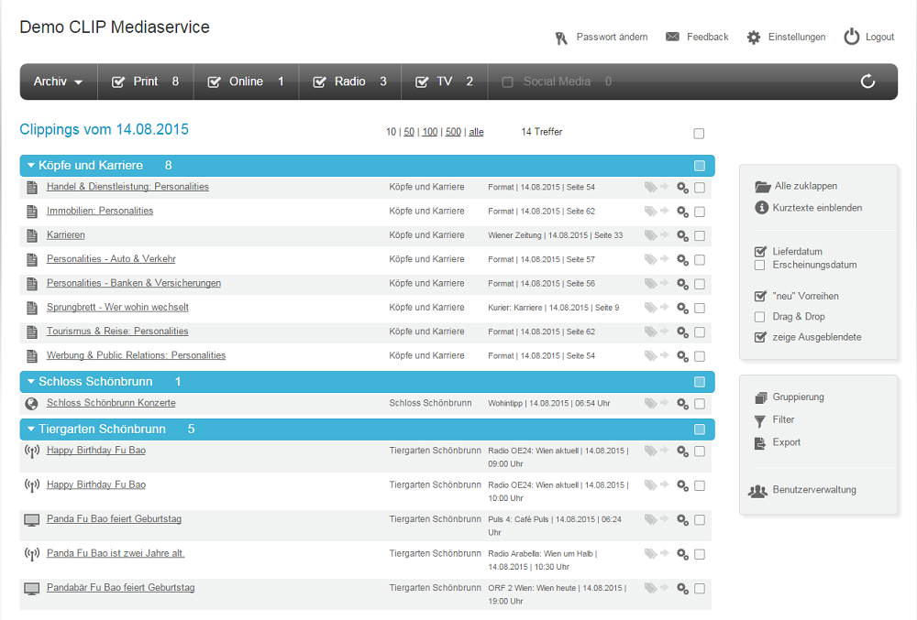Click the gears icon beside Happy Birthday Fu Bao

[682, 451]
